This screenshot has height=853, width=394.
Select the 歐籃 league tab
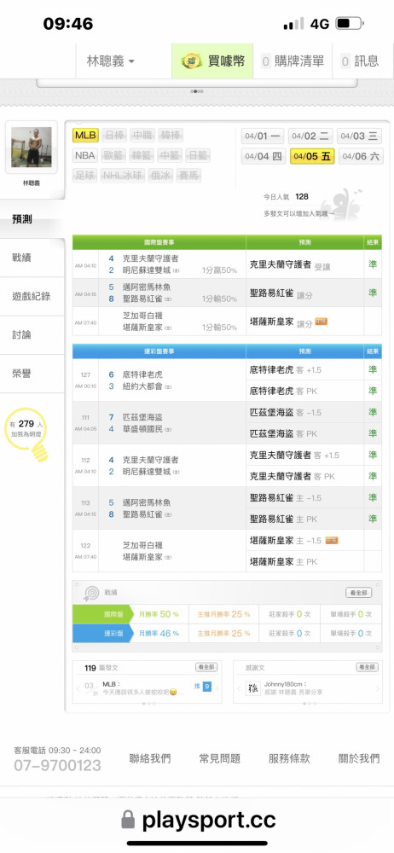pos(113,155)
